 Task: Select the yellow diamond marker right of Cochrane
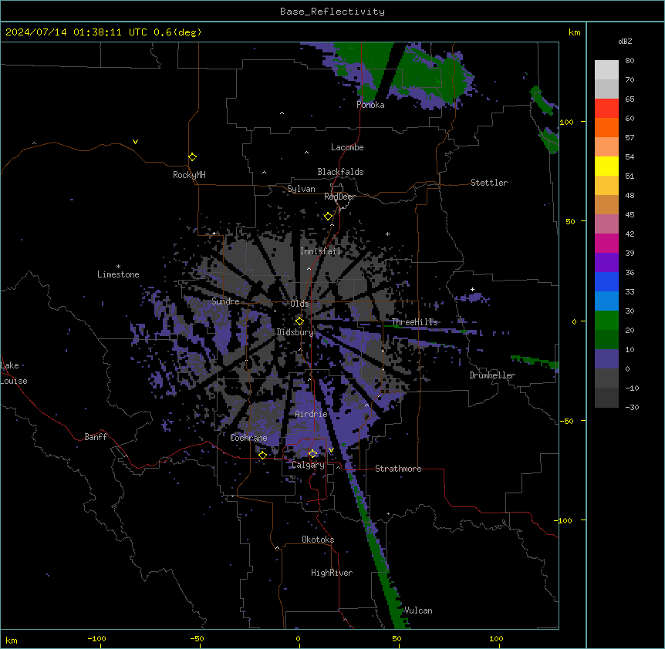(x=262, y=455)
